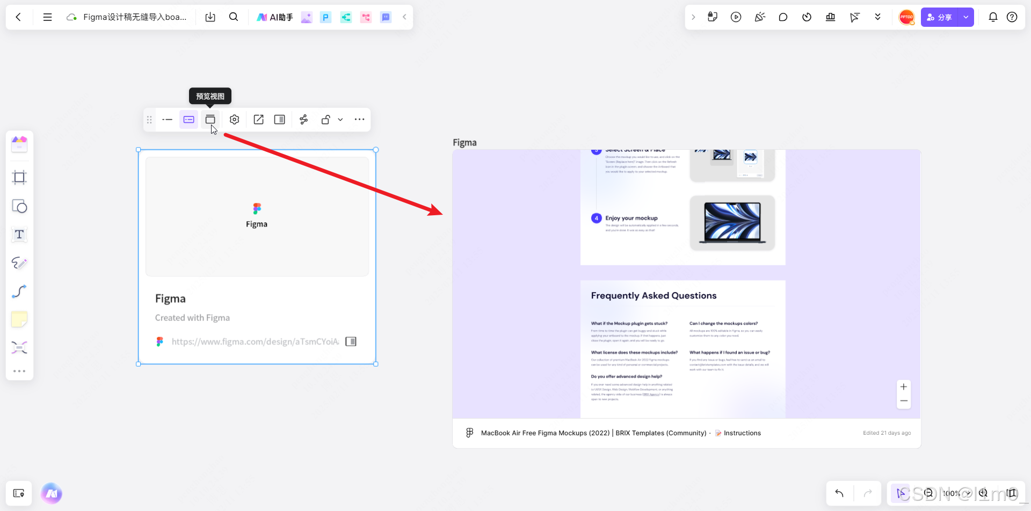The height and width of the screenshot is (511, 1031).
Task: Open the figma.com design link URL
Action: (256, 341)
